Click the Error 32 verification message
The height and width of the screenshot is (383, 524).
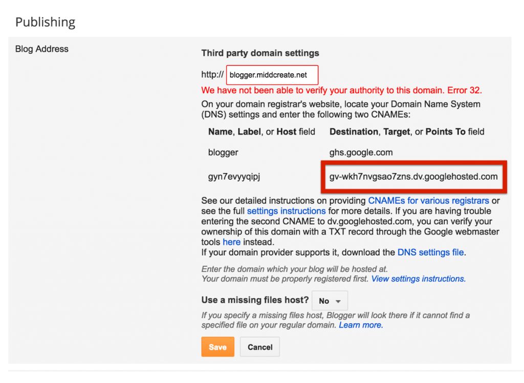[341, 90]
